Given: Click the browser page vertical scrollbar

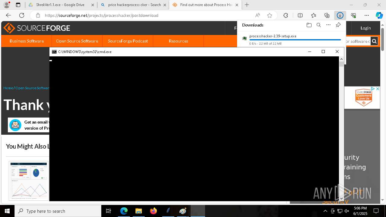Looking at the screenshot, I should click(383, 39).
